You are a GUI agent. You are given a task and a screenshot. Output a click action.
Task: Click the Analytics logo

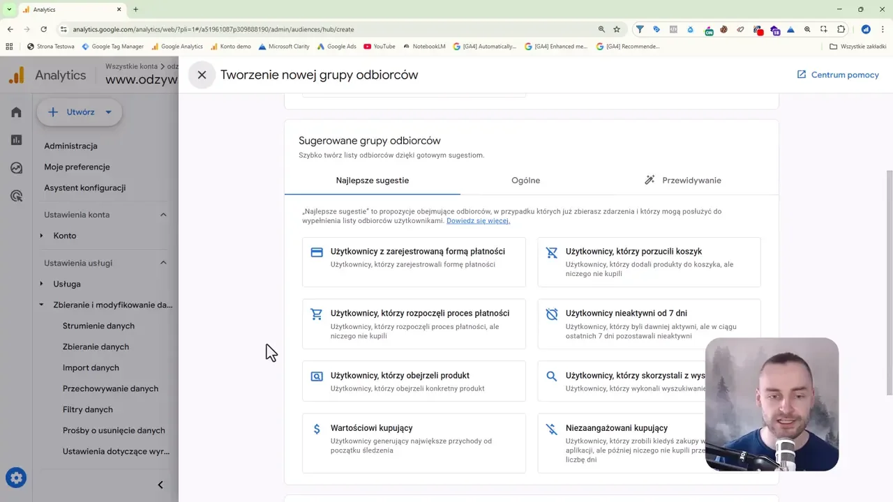click(47, 75)
